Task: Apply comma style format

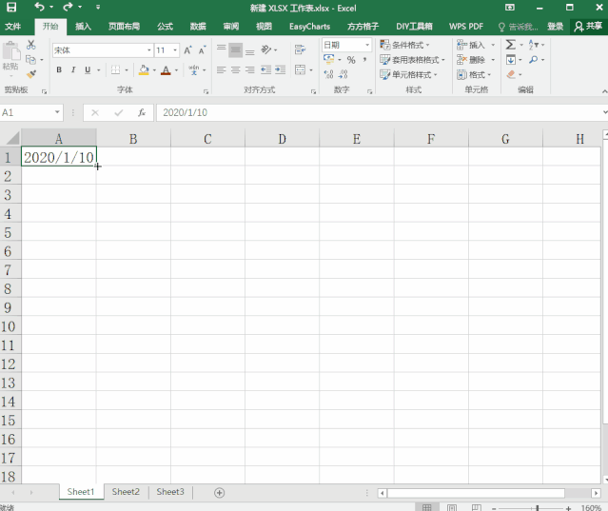Action: click(364, 60)
